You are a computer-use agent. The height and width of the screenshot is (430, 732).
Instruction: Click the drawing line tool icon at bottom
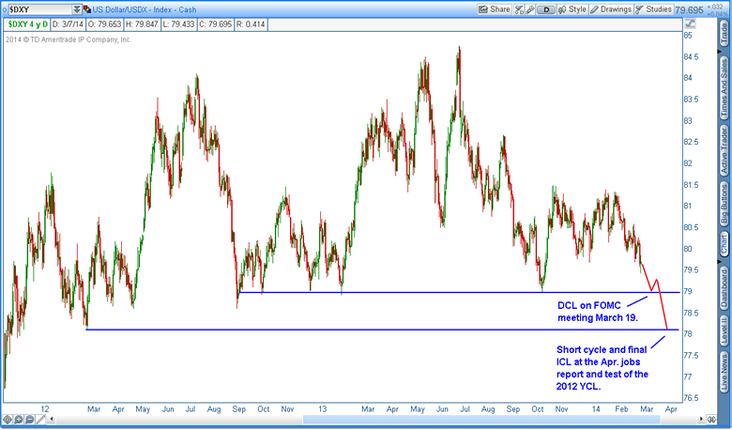[x=40, y=420]
